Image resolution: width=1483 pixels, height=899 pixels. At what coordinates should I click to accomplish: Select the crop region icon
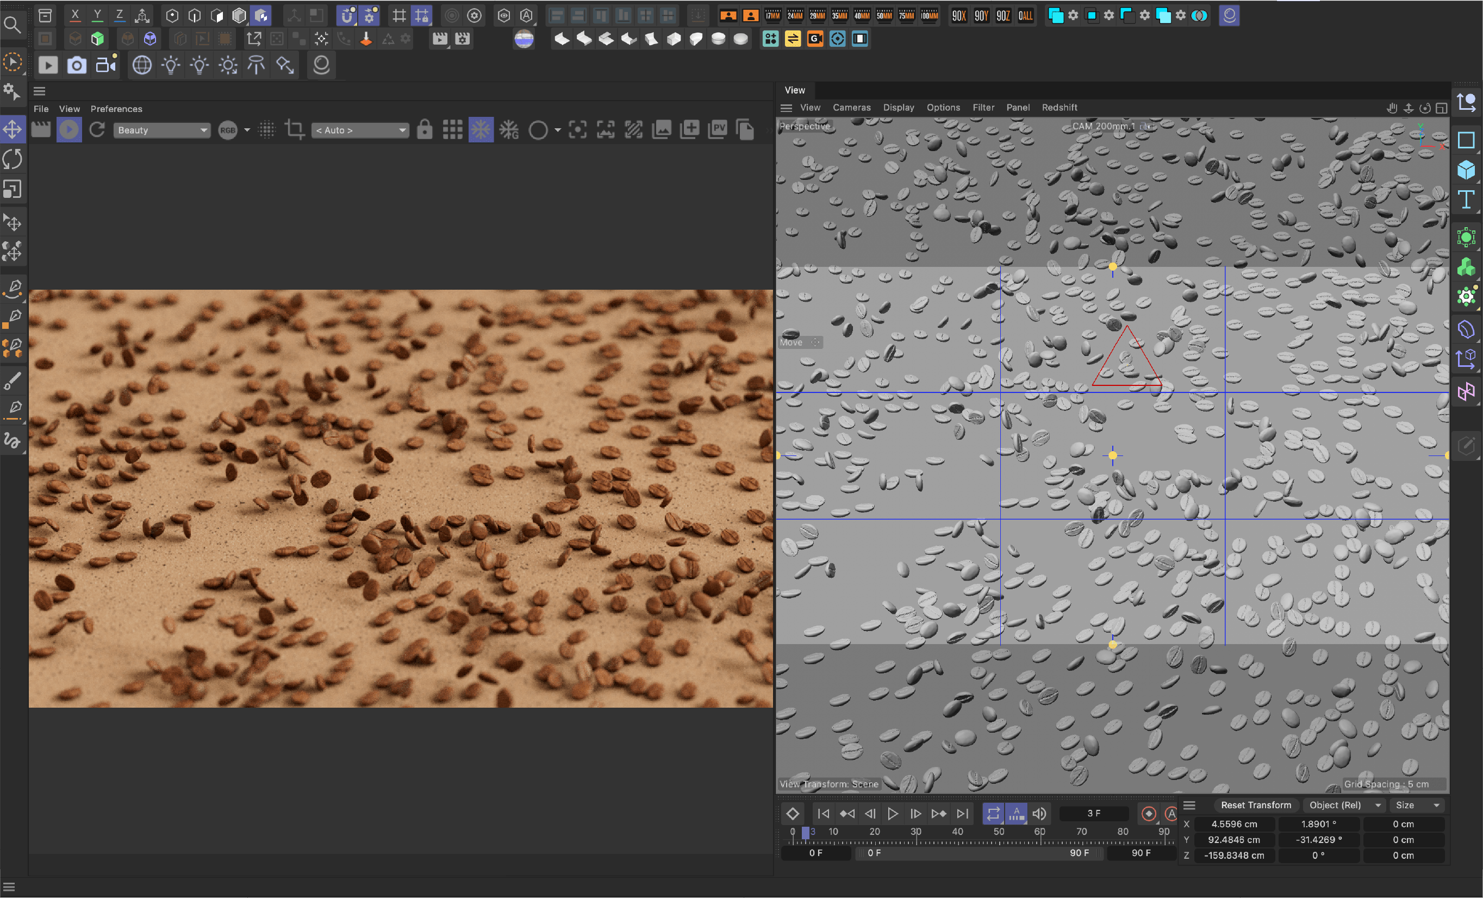[x=294, y=130]
